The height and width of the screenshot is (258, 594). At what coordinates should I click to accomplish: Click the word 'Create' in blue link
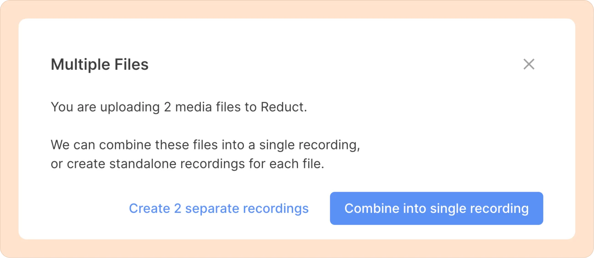tap(150, 208)
